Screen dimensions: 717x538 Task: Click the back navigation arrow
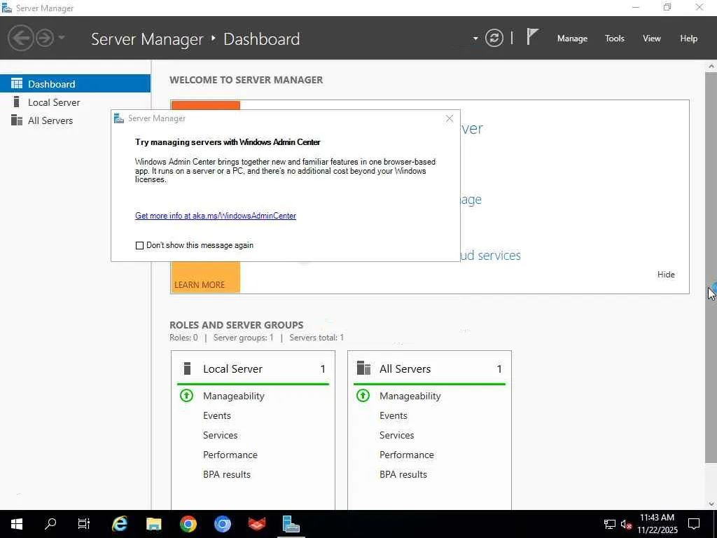pyautogui.click(x=20, y=38)
